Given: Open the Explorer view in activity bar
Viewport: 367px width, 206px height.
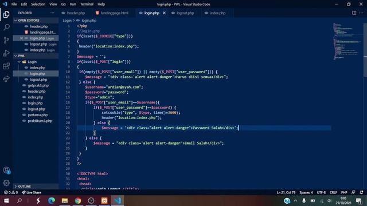Looking at the screenshot, I should (x=6, y=14).
